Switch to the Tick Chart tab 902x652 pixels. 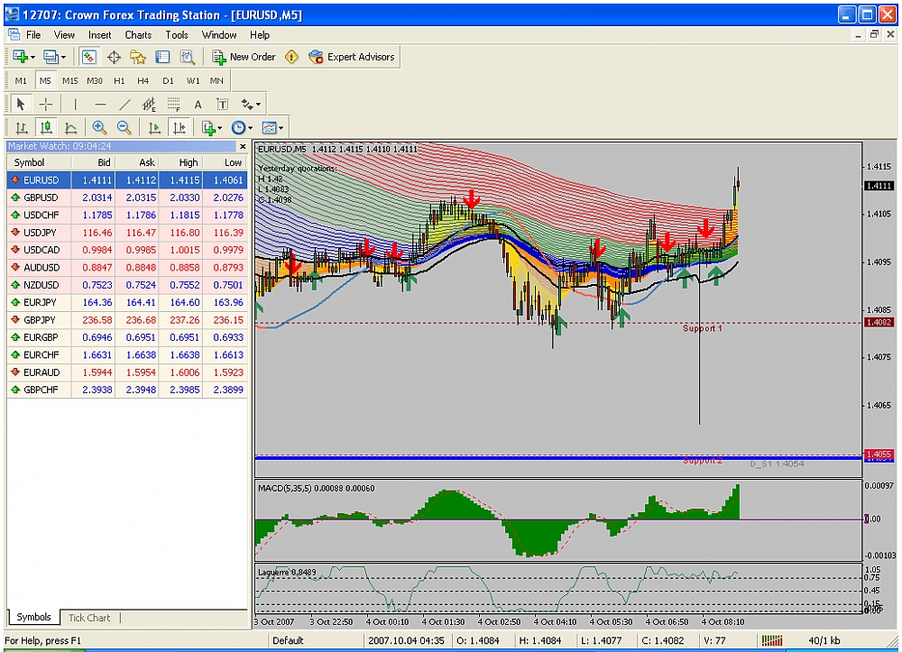click(89, 618)
